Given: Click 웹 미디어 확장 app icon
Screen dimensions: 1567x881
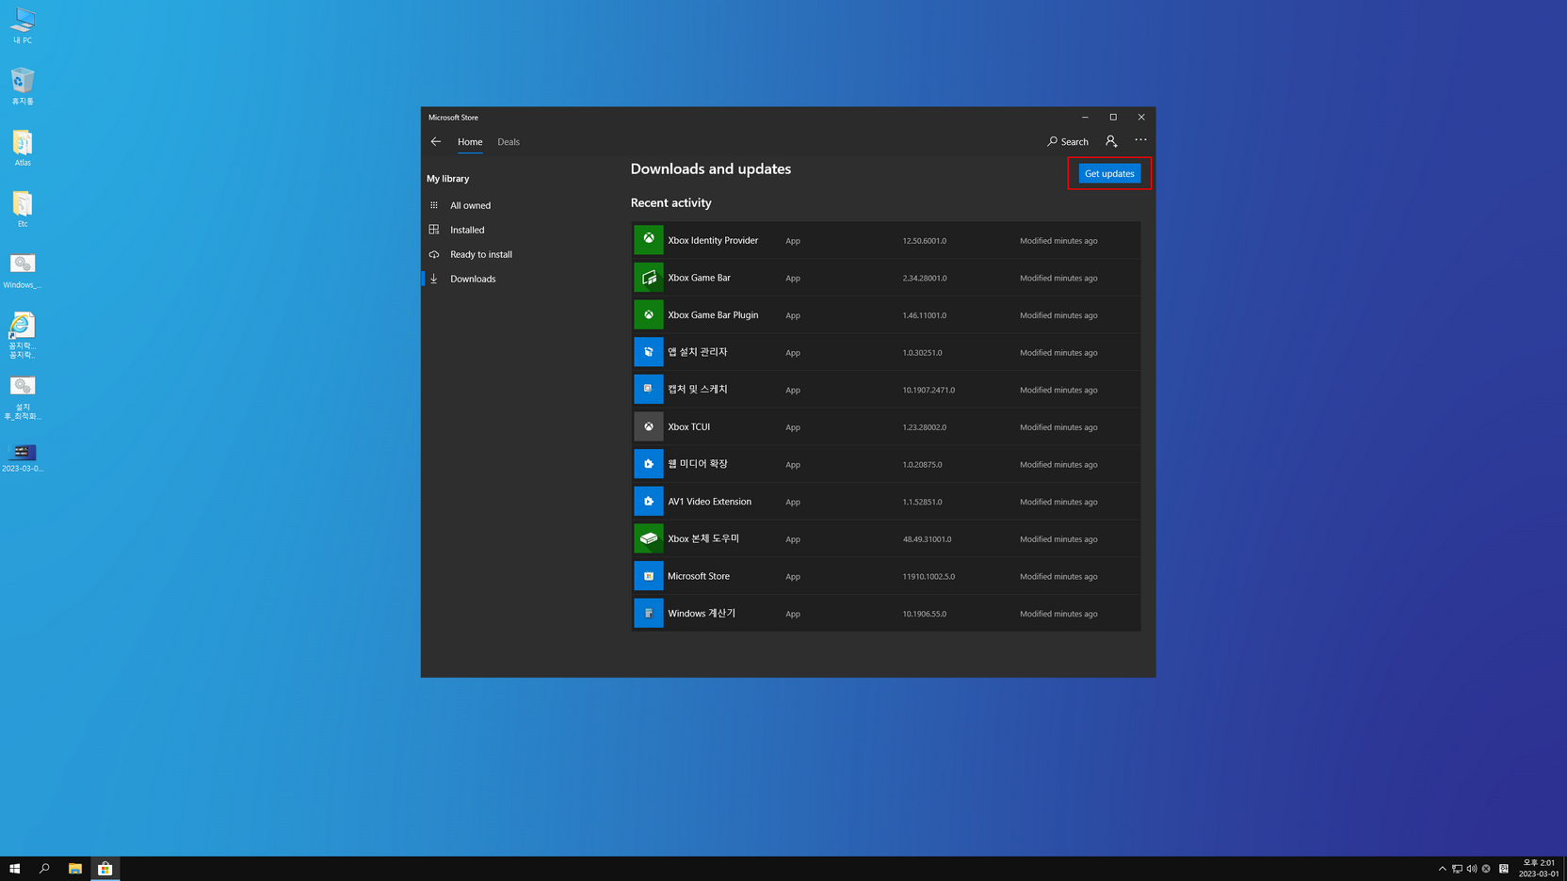Looking at the screenshot, I should [649, 464].
